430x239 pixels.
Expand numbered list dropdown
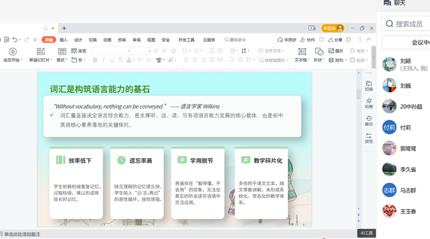point(202,51)
